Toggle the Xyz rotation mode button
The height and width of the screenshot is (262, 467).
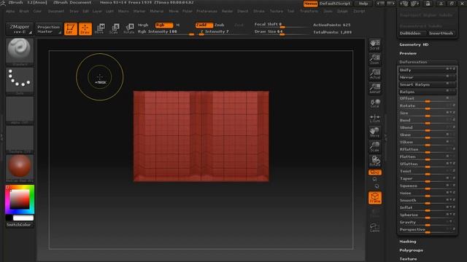(374, 172)
